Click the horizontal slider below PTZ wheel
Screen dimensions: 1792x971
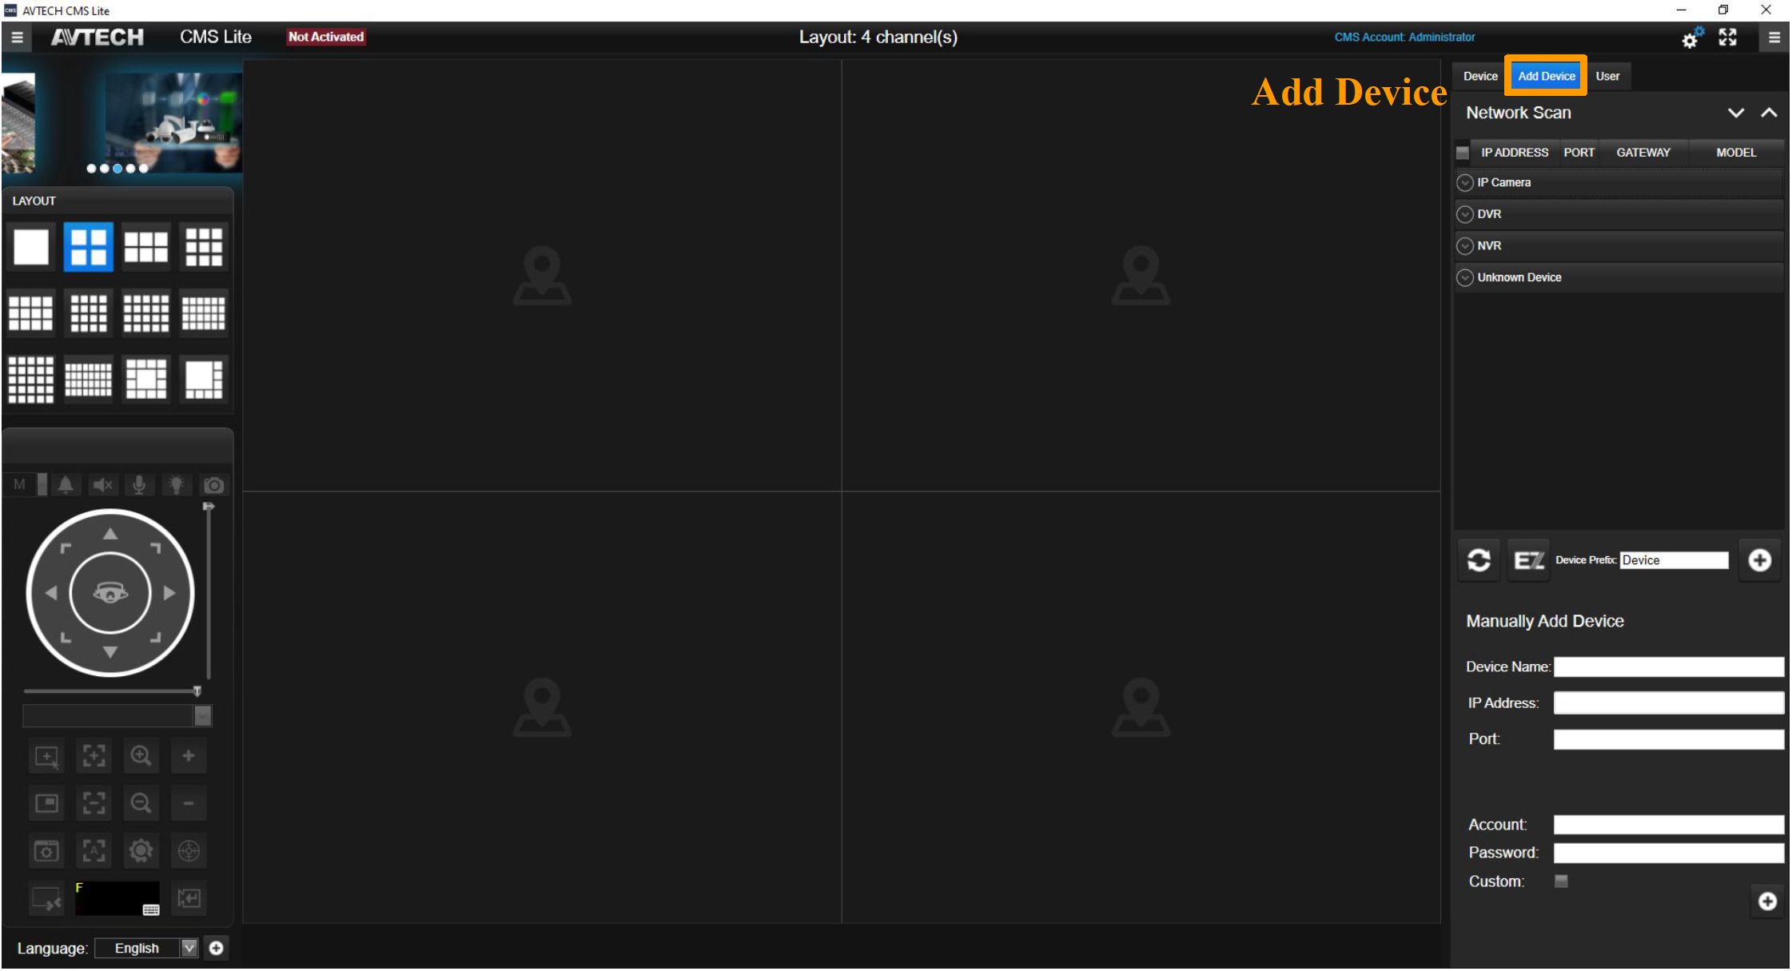110,690
